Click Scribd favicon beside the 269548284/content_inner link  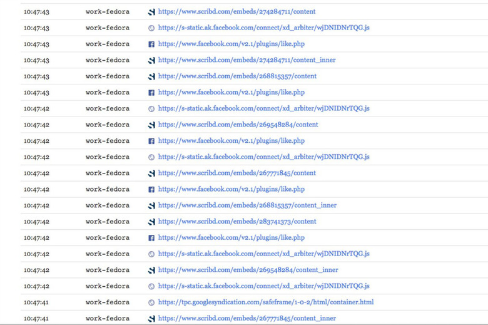click(x=151, y=271)
